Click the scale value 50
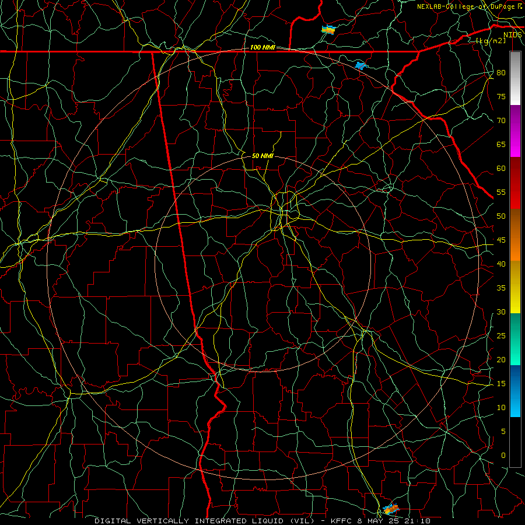Image resolution: width=525 pixels, height=525 pixels. click(x=501, y=216)
